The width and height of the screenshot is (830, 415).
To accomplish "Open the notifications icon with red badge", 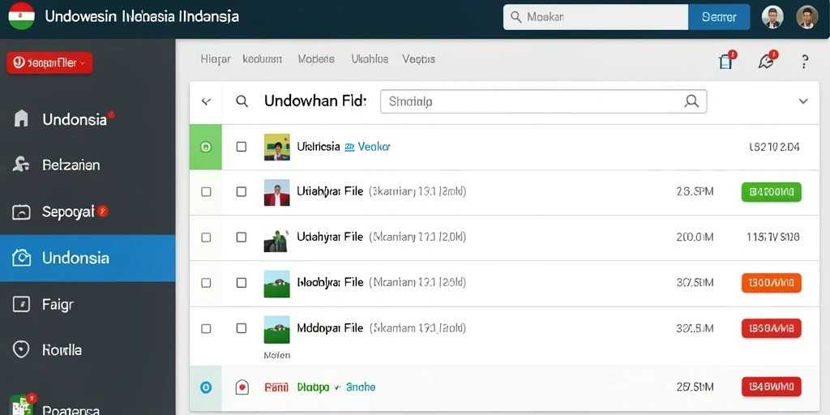I will coord(767,60).
